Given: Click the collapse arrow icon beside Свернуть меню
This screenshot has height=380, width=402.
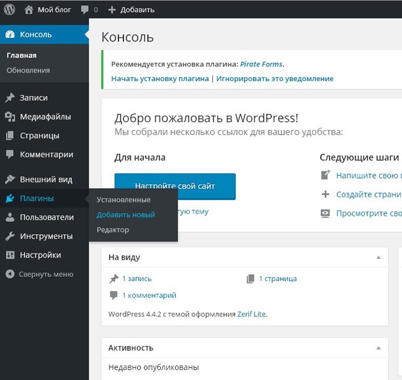Looking at the screenshot, I should 10,274.
